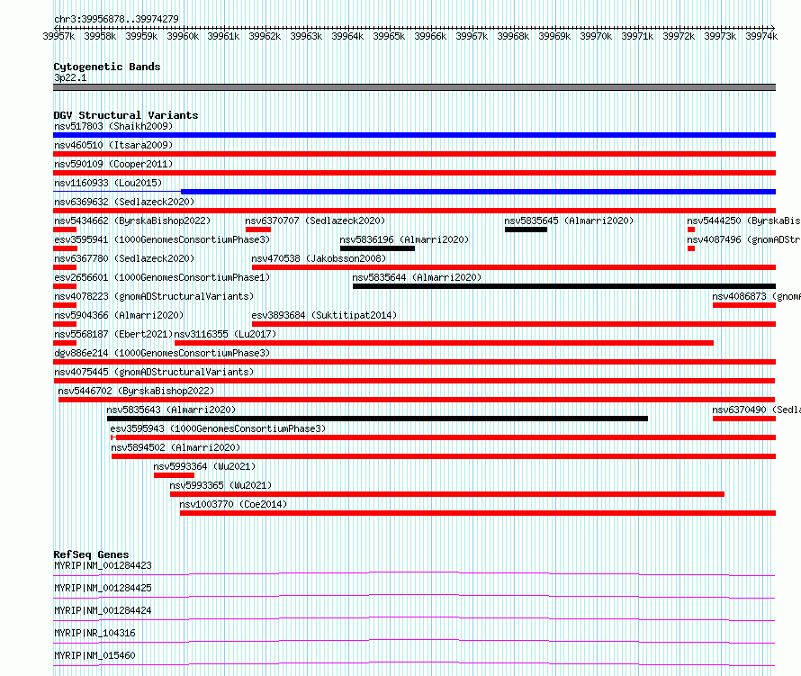Select dgv886e214 (1000GenomesConsortiumPhase3) label

[x=162, y=353]
